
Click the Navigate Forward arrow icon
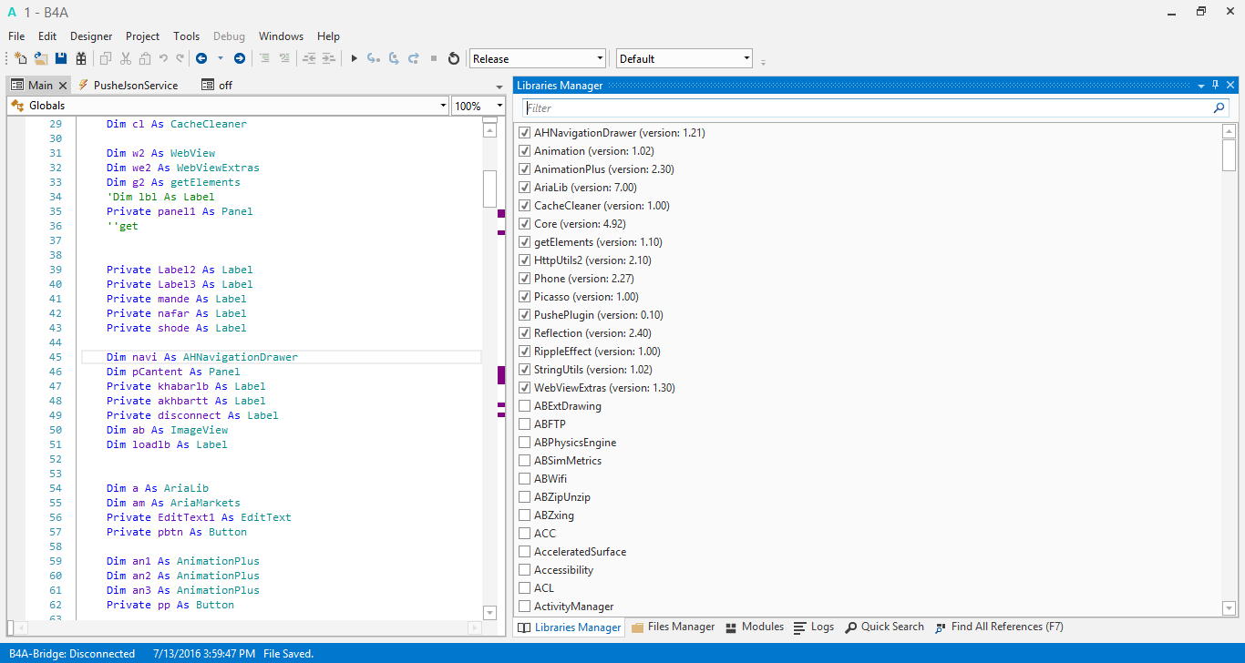click(240, 58)
